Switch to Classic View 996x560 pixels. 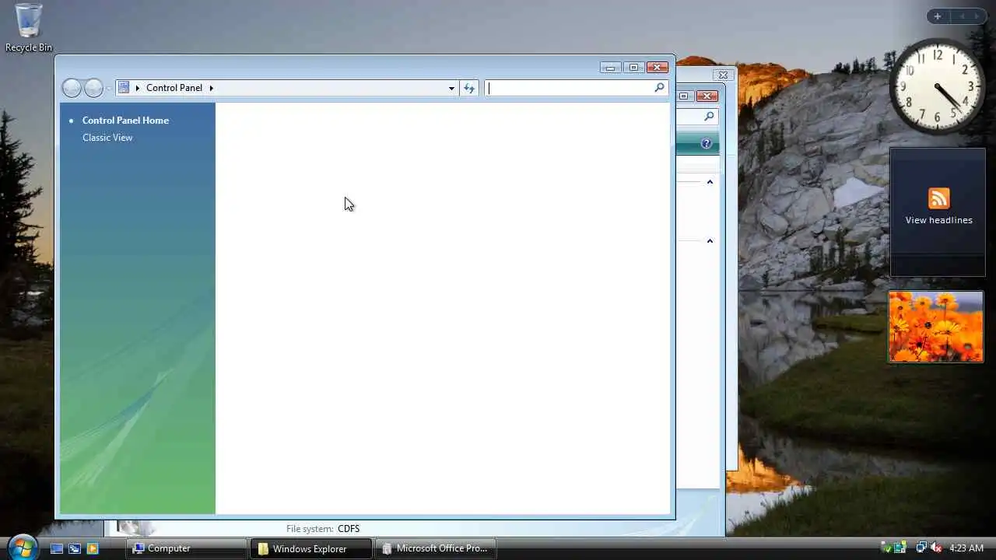coord(107,138)
